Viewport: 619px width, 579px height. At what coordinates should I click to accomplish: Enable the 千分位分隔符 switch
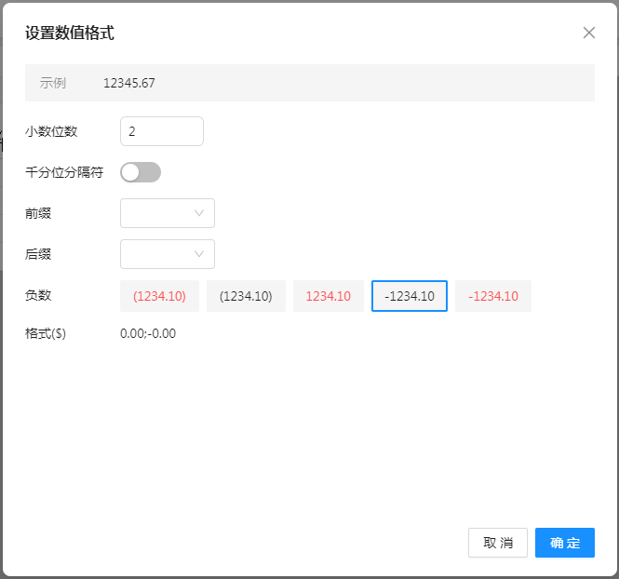pos(141,172)
